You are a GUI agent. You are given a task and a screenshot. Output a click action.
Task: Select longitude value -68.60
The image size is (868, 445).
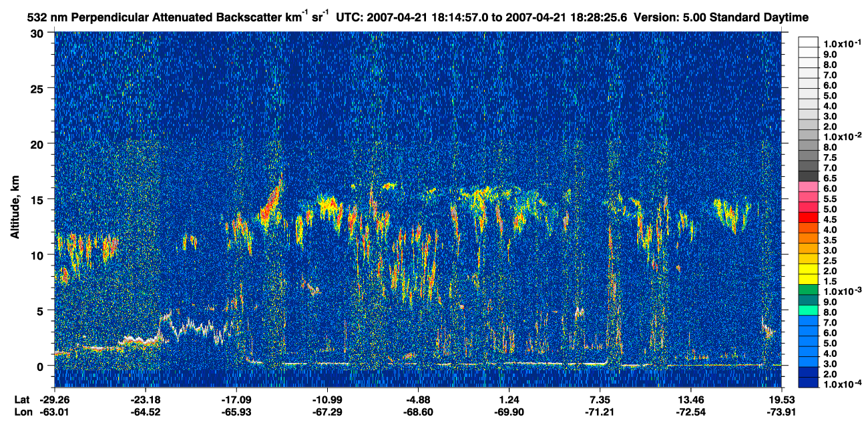(418, 412)
